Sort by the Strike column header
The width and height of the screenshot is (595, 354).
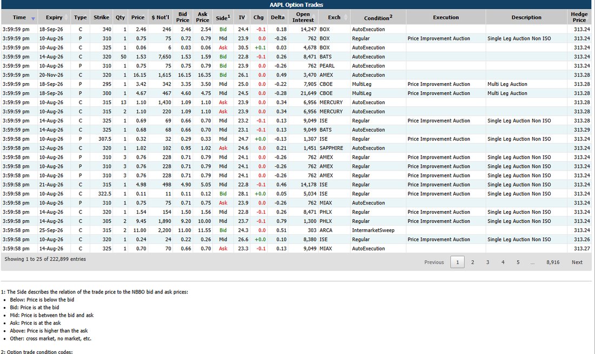pos(101,17)
